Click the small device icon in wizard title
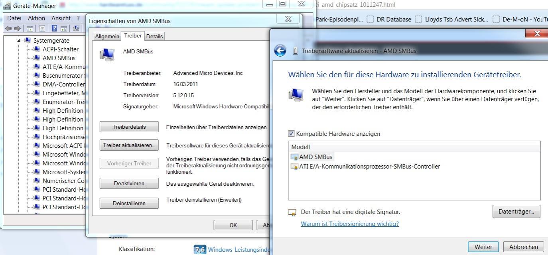This screenshot has height=255, width=548. 295,51
